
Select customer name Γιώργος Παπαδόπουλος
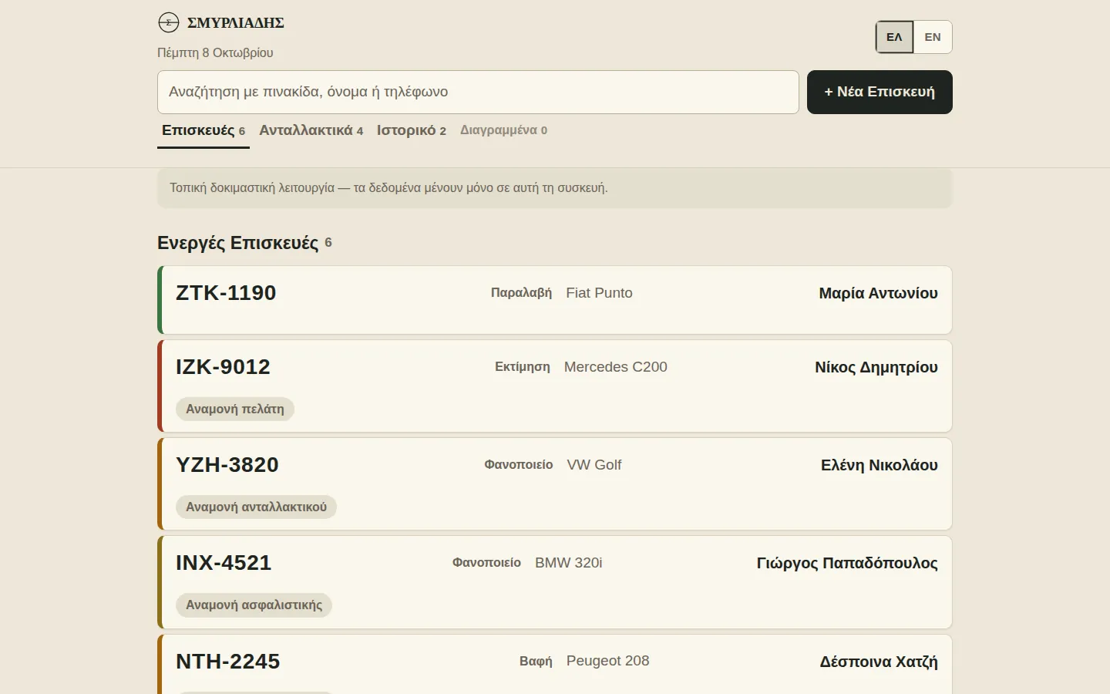pos(847,563)
